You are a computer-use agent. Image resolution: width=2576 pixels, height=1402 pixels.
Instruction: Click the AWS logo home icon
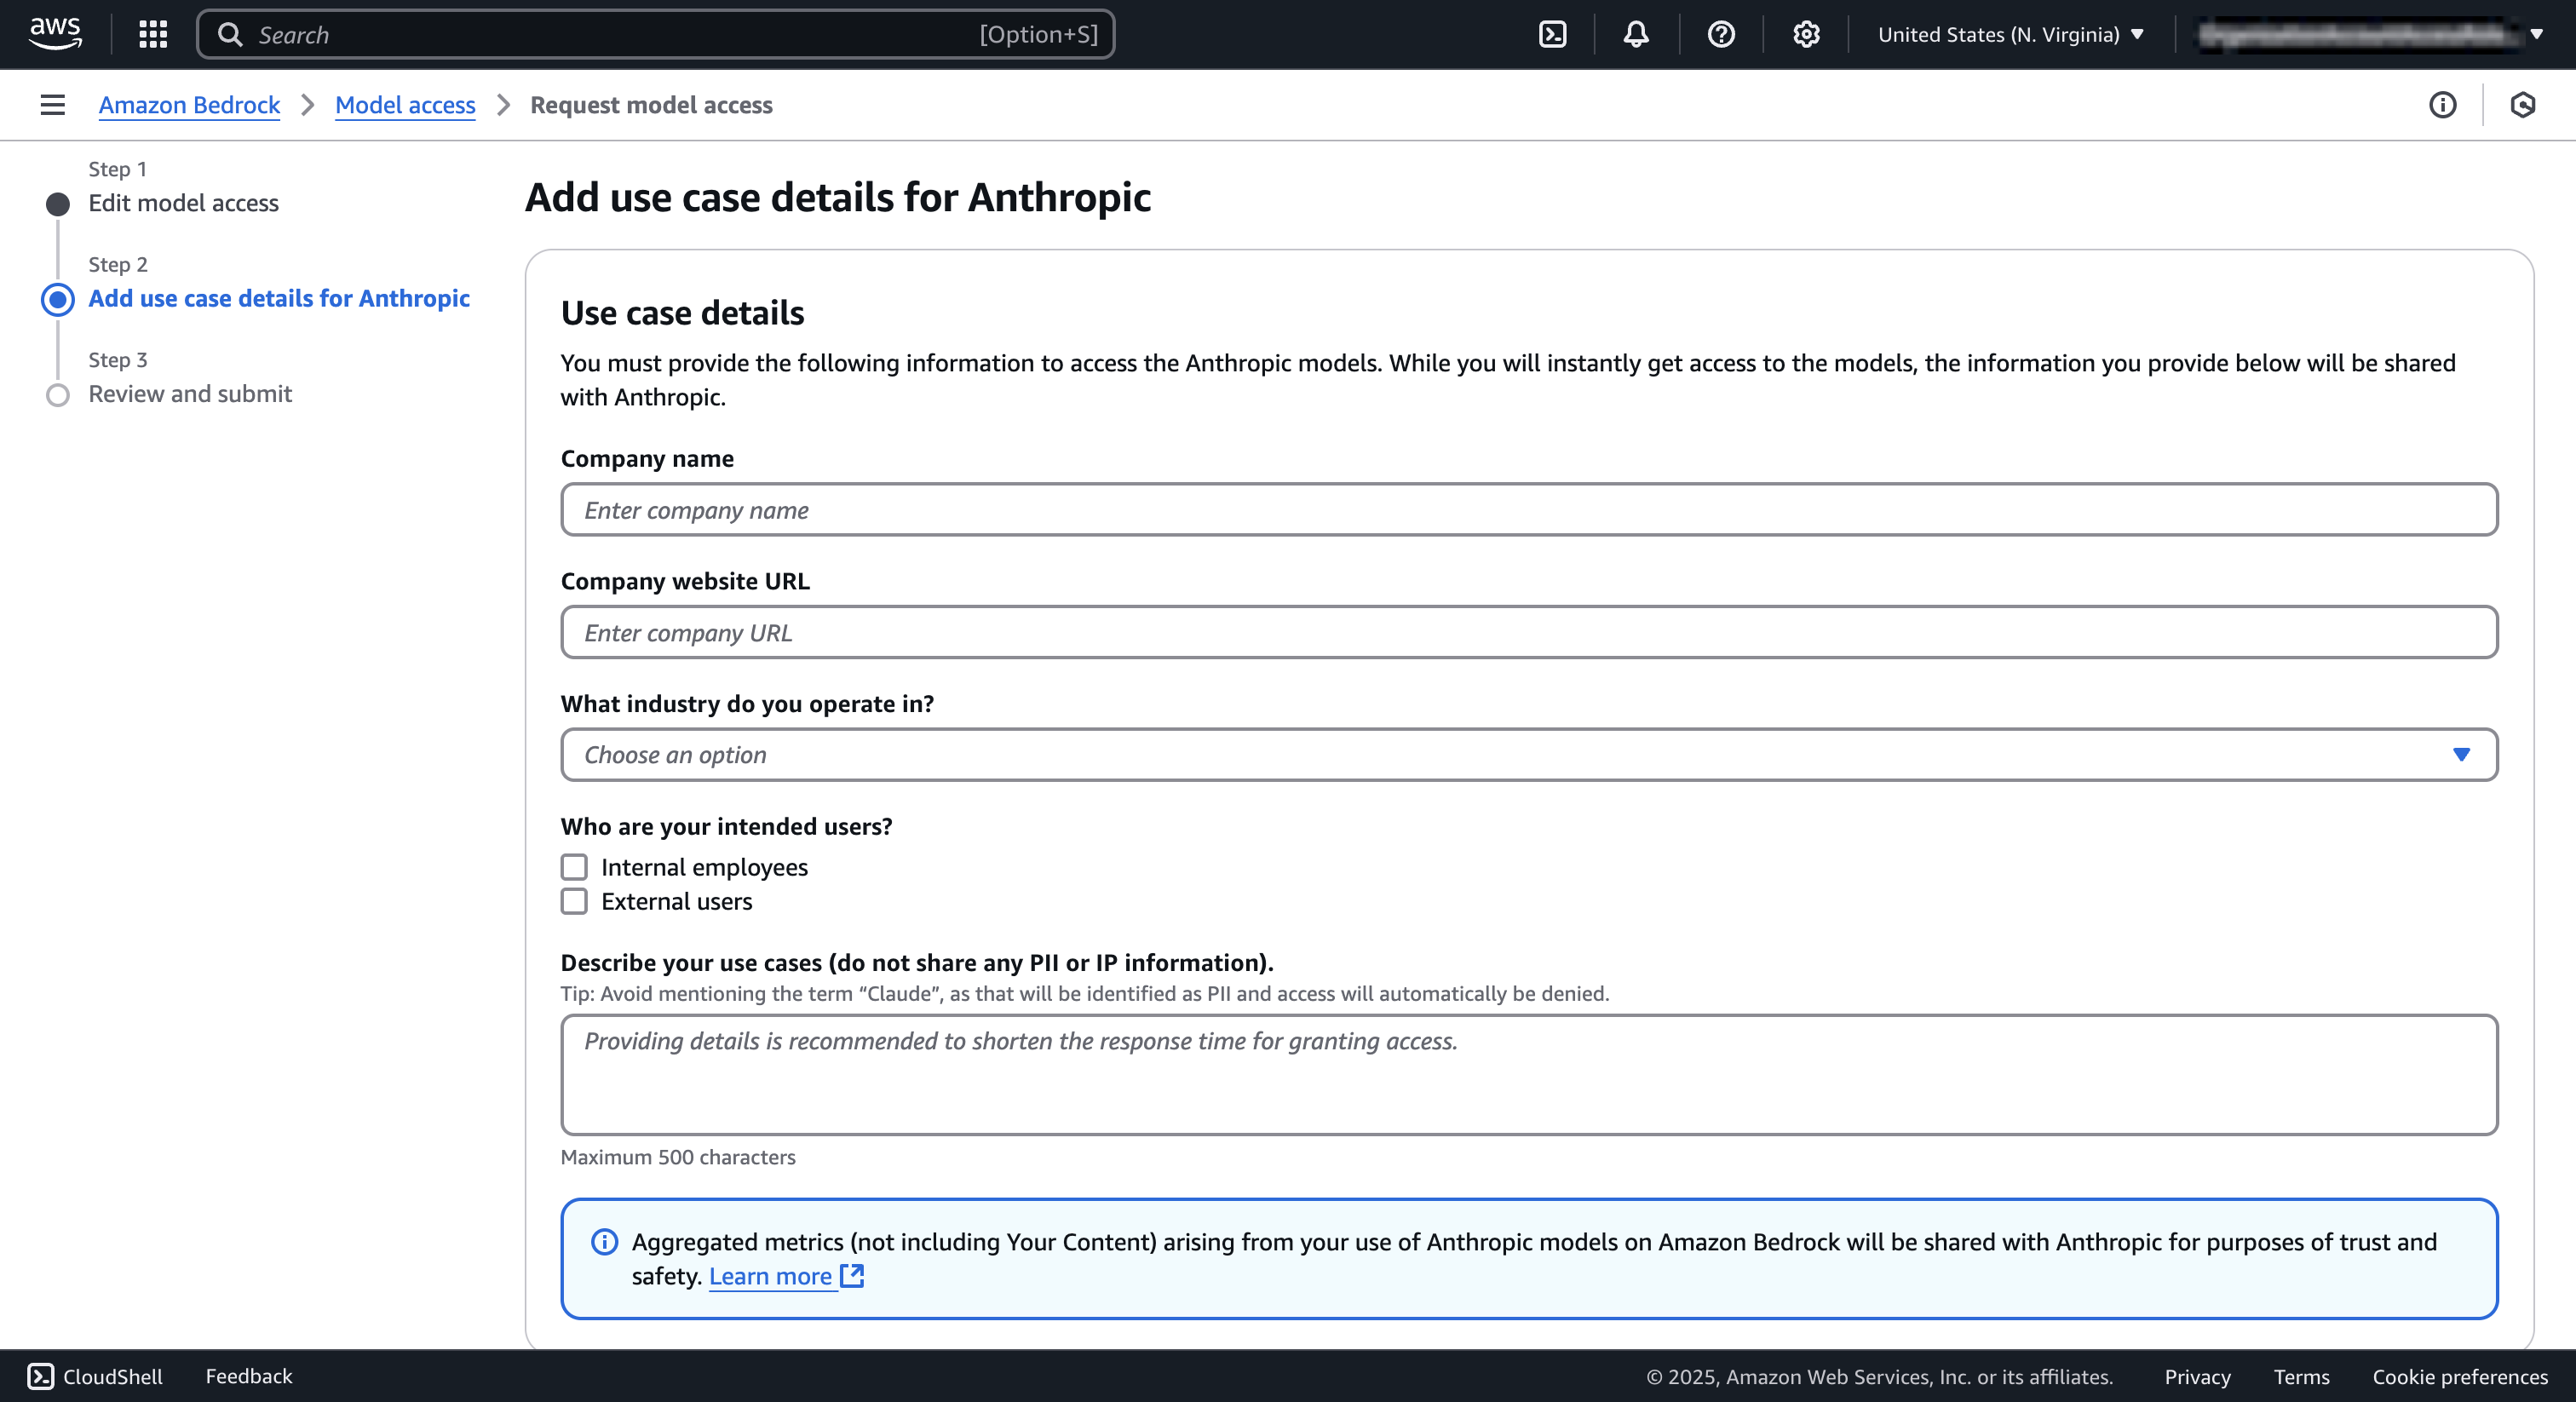(x=55, y=34)
